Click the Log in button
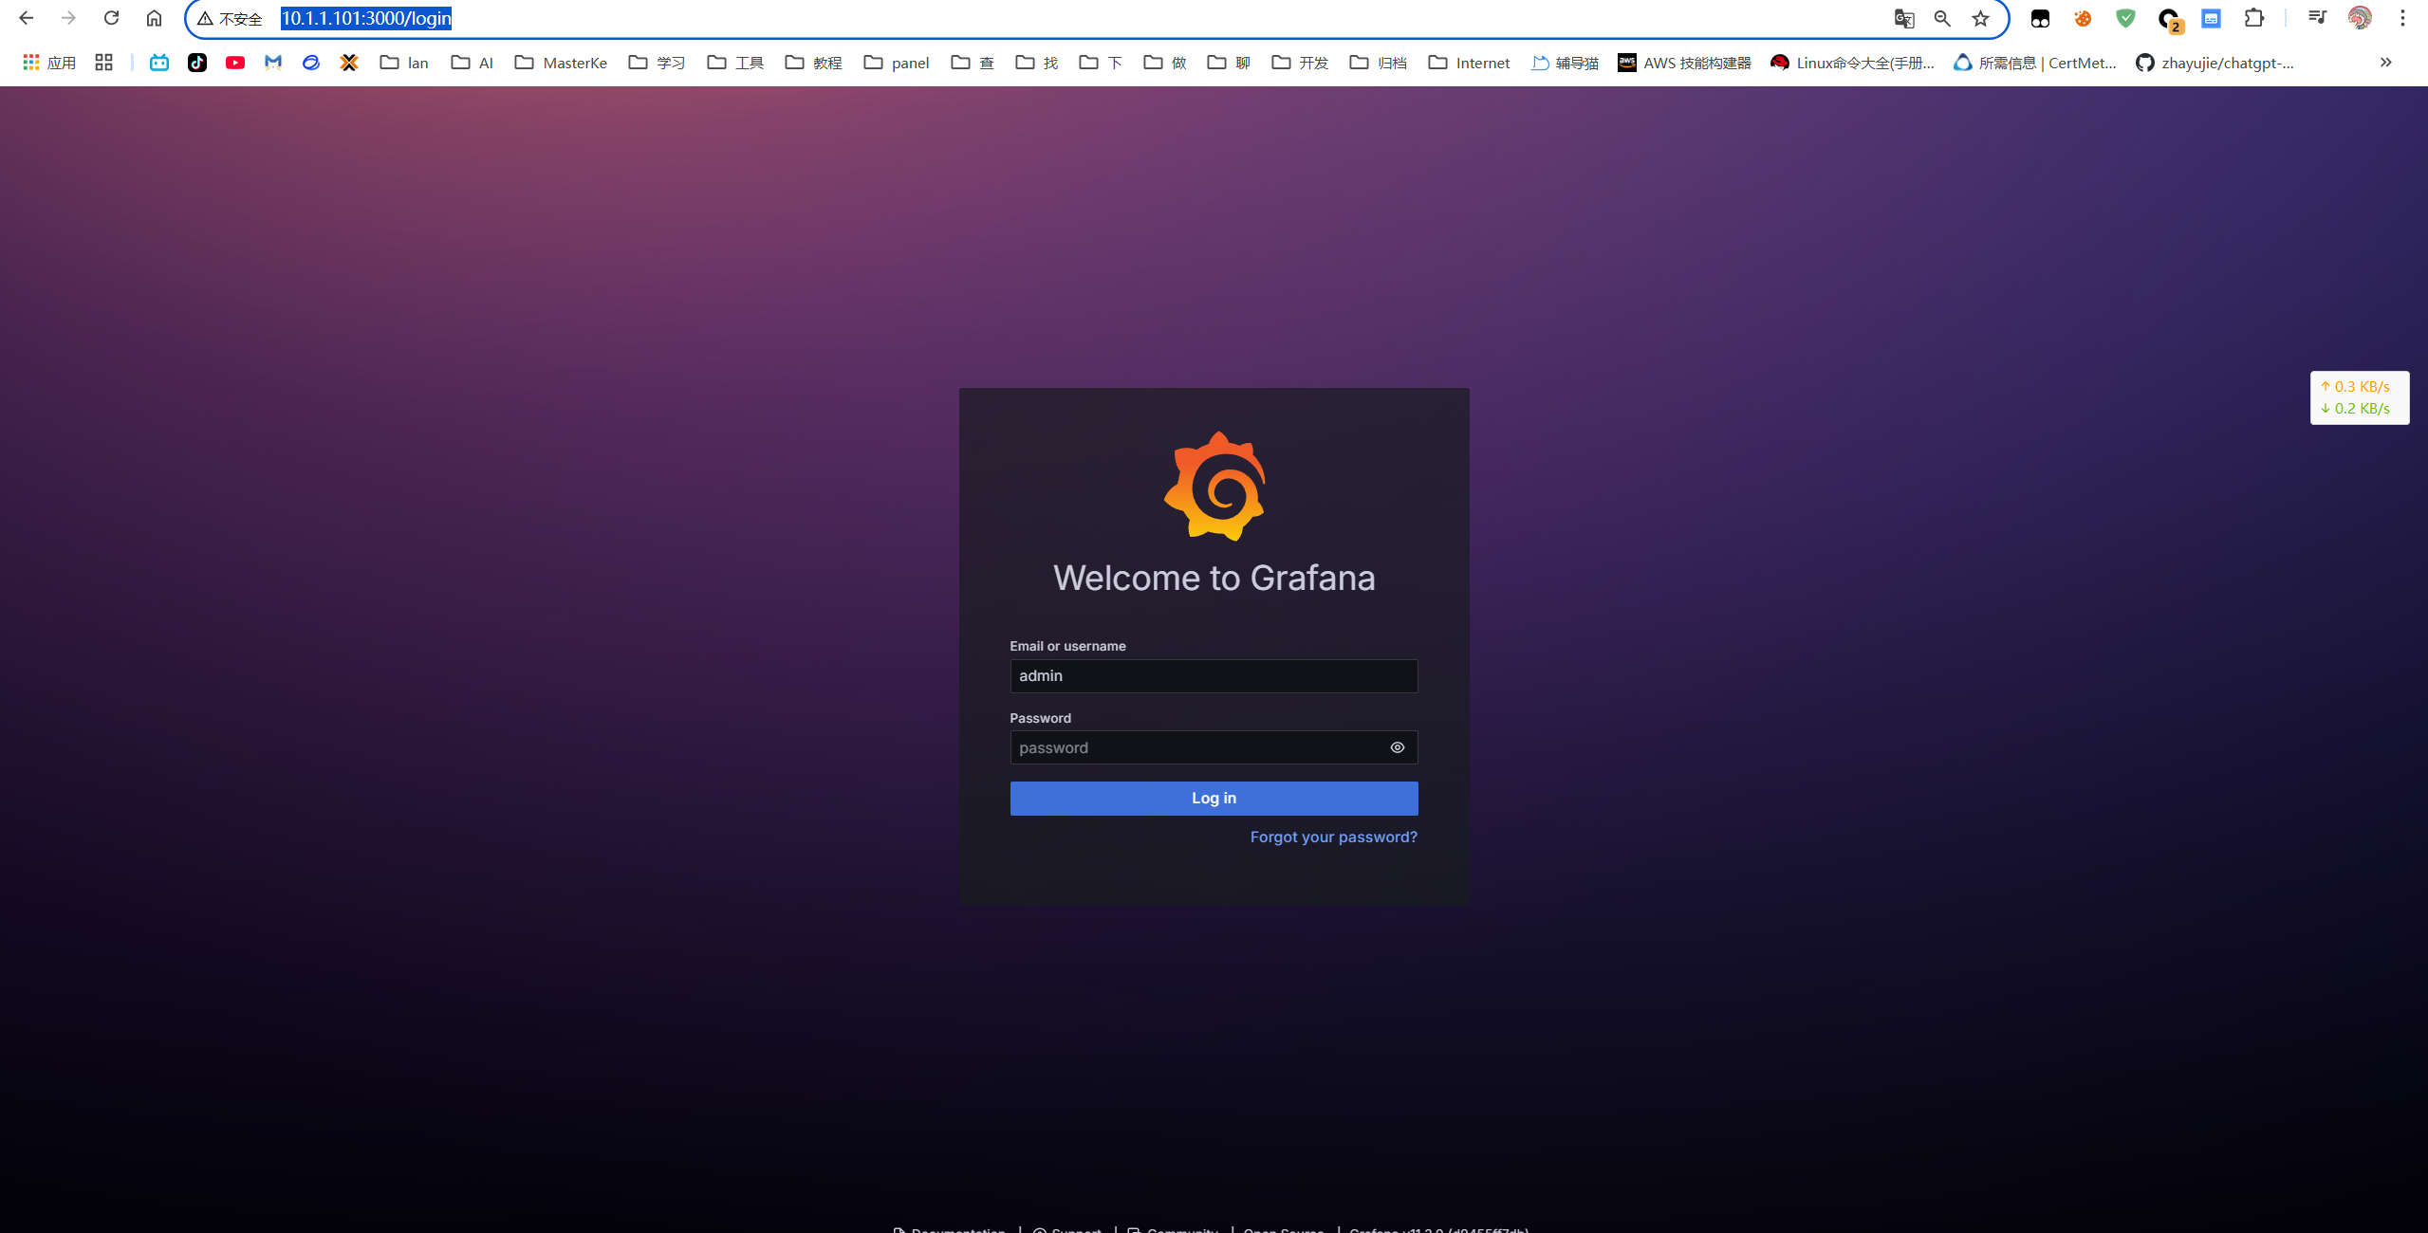Image resolution: width=2428 pixels, height=1233 pixels. coord(1214,799)
